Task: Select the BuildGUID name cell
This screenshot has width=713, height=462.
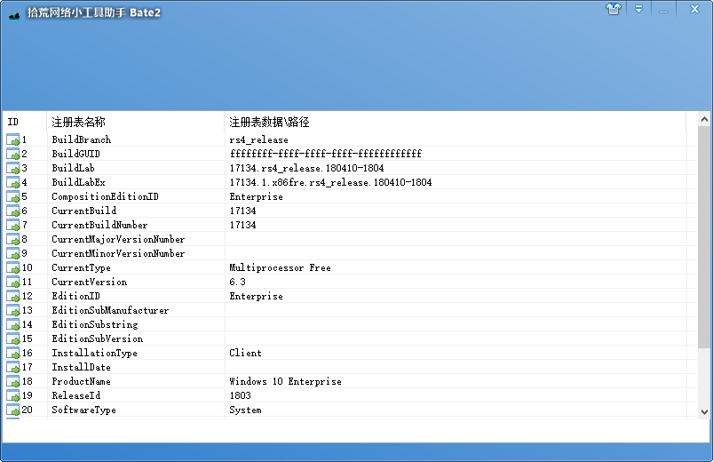Action: pos(76,154)
